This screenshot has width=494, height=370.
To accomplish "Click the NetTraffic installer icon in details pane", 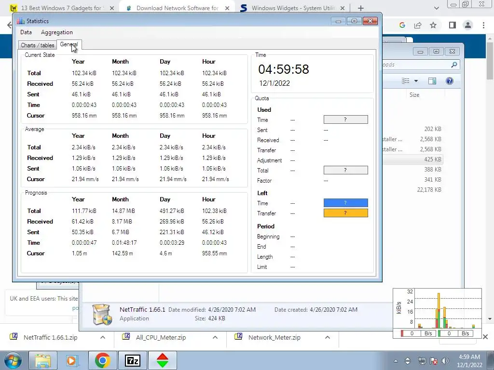I will pyautogui.click(x=102, y=314).
